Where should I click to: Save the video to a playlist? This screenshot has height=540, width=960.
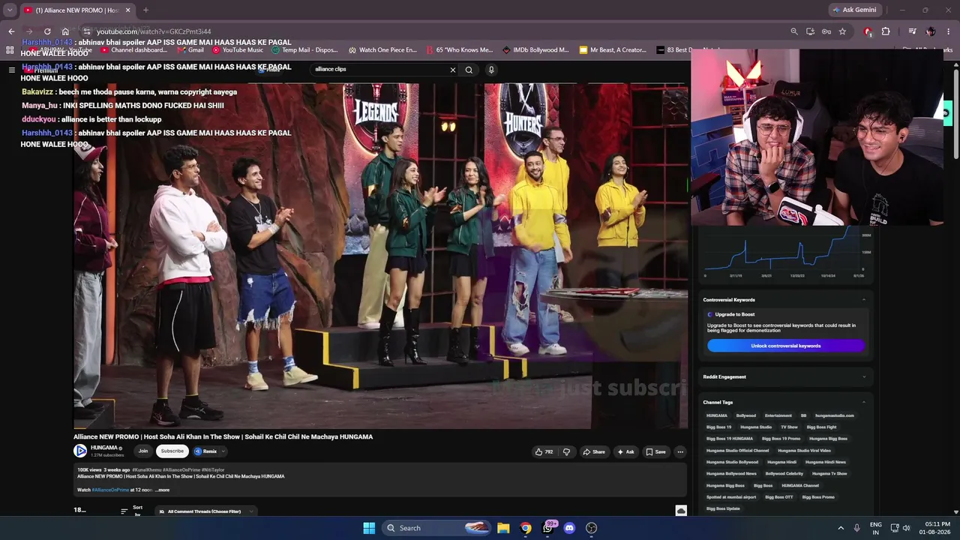(x=655, y=451)
